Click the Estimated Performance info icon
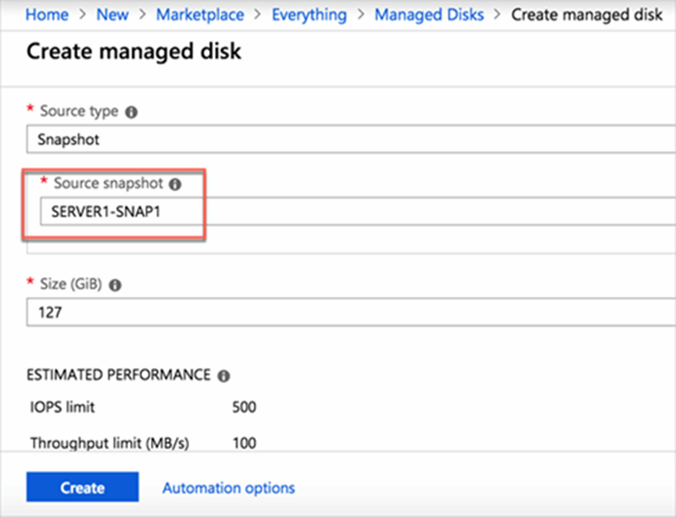This screenshot has height=517, width=676. click(x=224, y=376)
